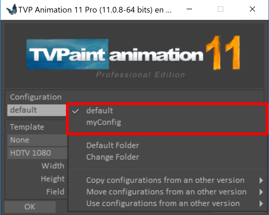This screenshot has width=269, height=215.
Task: Minimize the TVP Animation window
Action: (189, 9)
